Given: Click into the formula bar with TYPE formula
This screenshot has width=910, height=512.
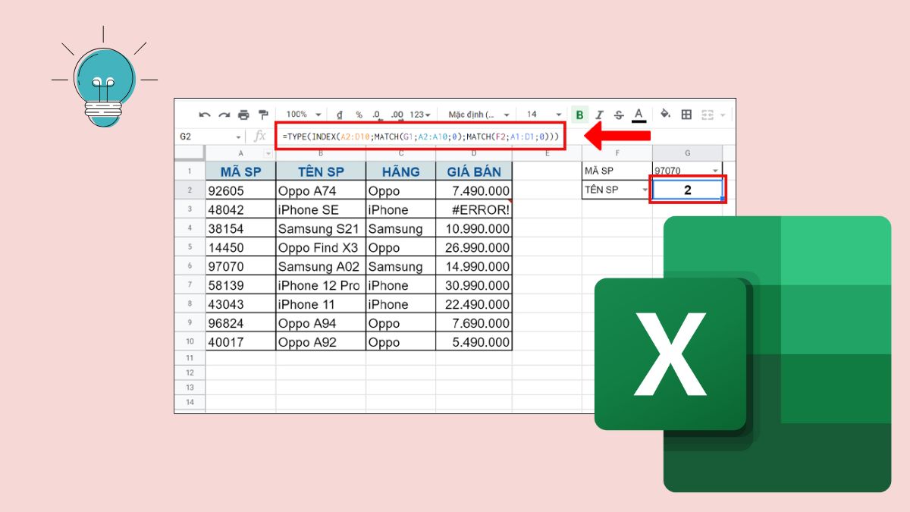Looking at the screenshot, I should coord(421,137).
